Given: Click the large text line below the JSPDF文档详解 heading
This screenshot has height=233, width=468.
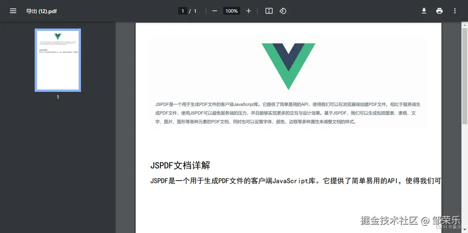Looking at the screenshot, I should tap(296, 181).
